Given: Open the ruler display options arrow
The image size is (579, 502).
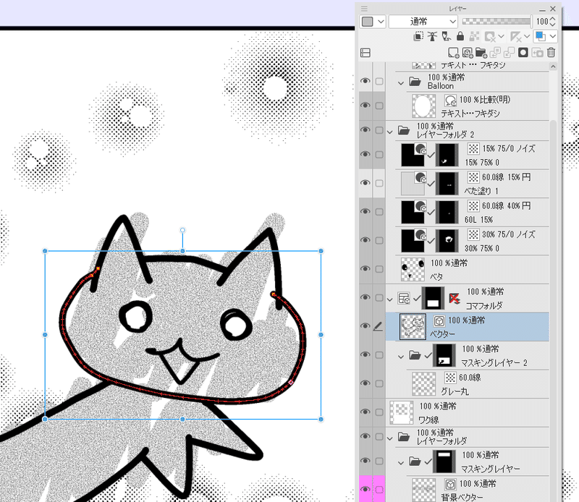Looking at the screenshot, I should 527,36.
